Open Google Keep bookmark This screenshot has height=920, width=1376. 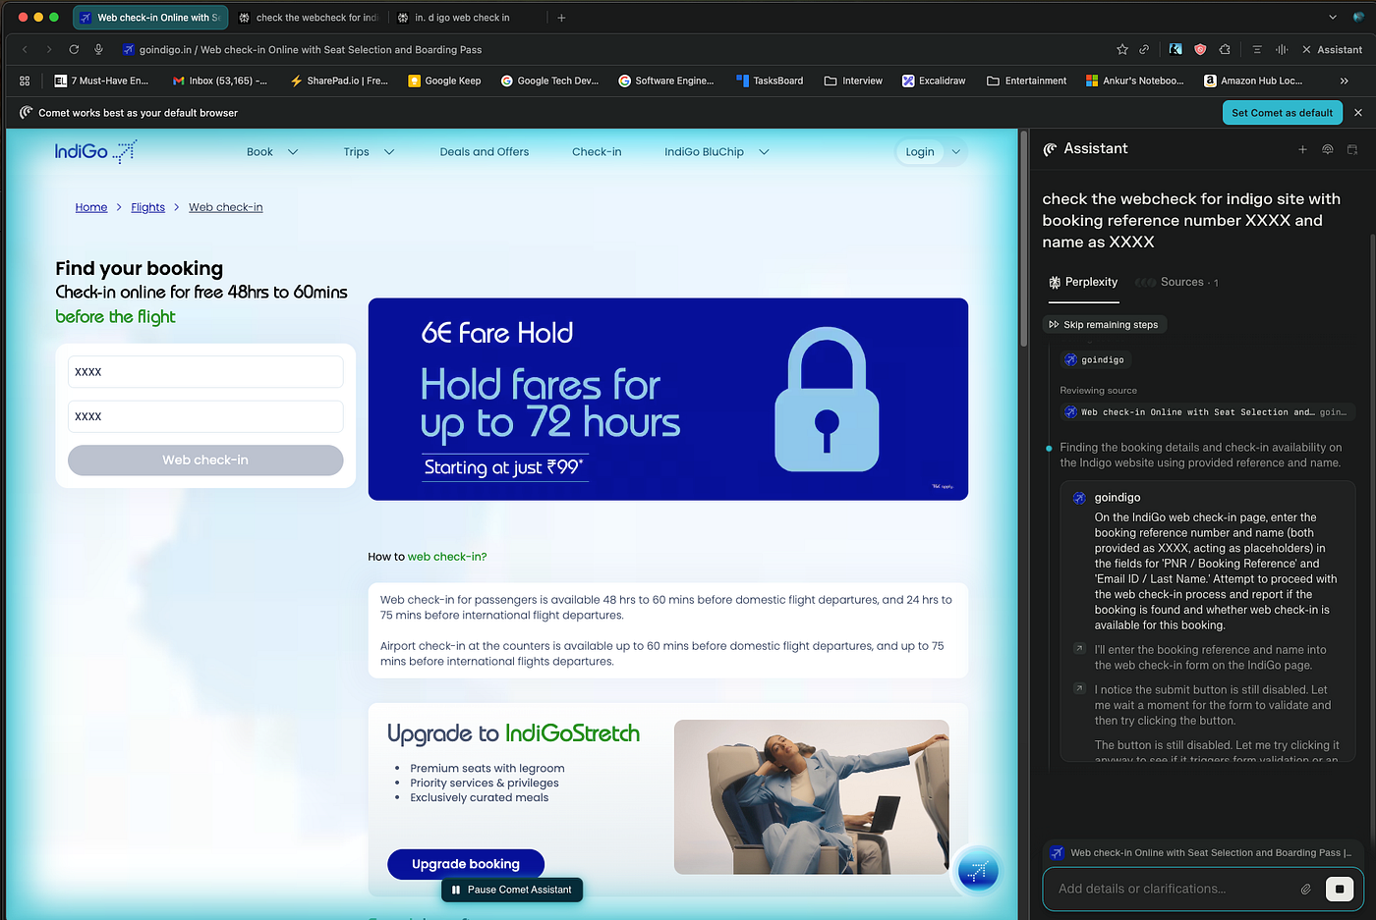[444, 81]
